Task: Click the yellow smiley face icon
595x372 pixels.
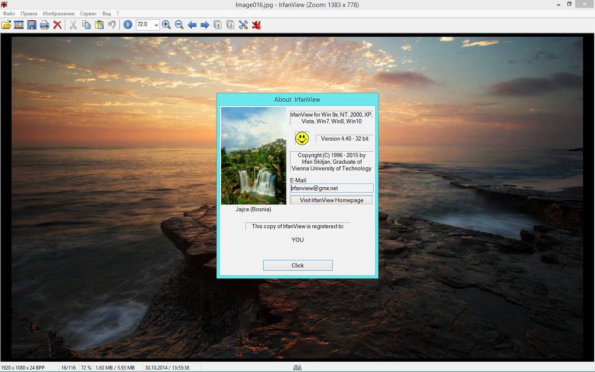Action: (302, 138)
